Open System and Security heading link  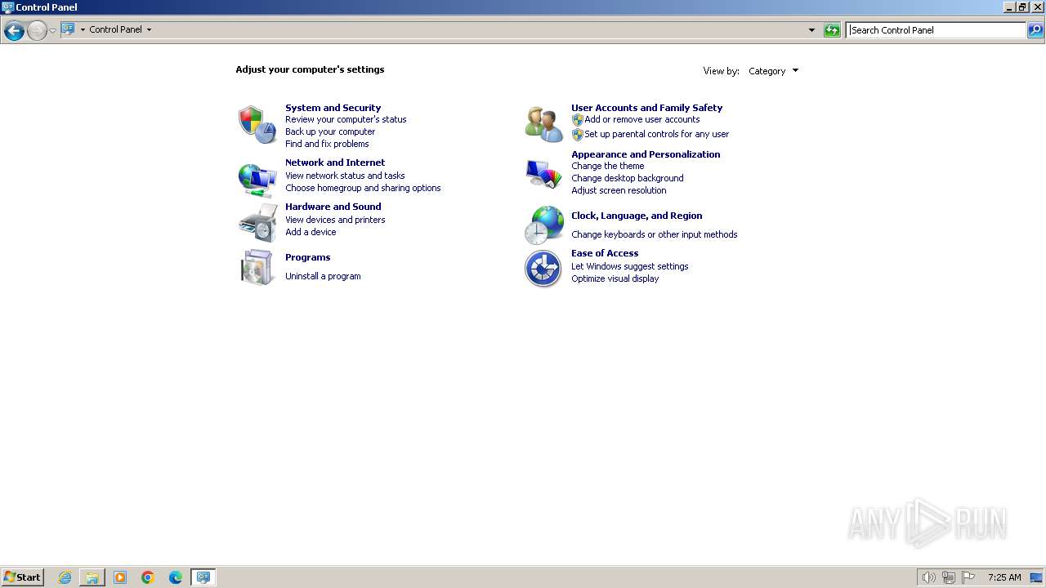333,108
